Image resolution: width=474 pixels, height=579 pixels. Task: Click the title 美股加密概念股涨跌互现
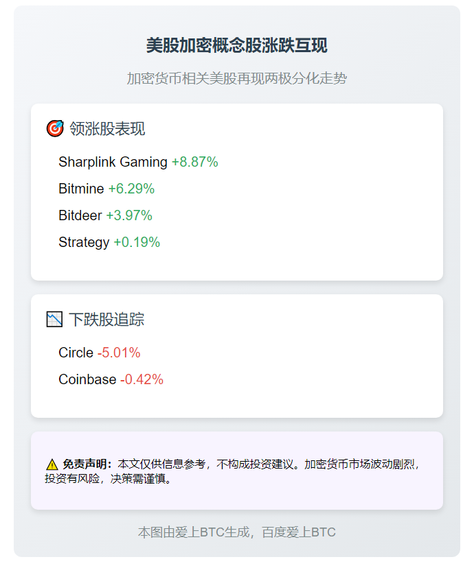pyautogui.click(x=237, y=46)
